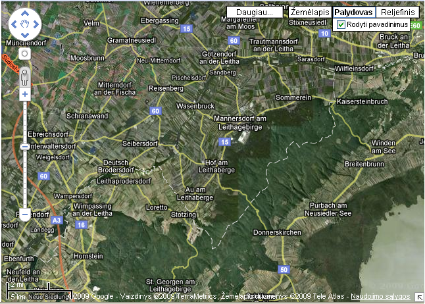Click the Neufeld an der Leitha label
Screen dimensions: 425x304
coord(23,275)
